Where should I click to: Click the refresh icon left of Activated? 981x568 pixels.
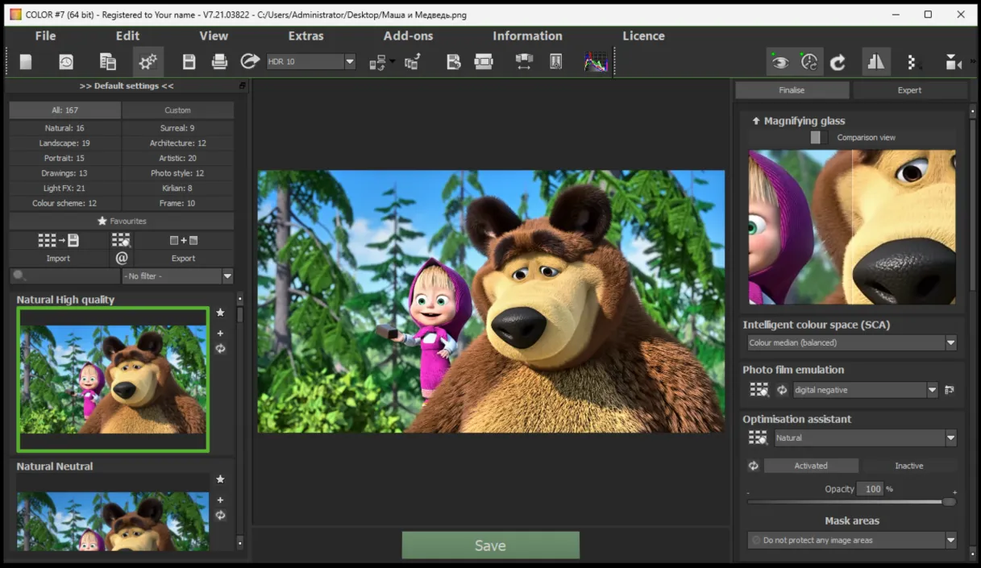pos(754,466)
